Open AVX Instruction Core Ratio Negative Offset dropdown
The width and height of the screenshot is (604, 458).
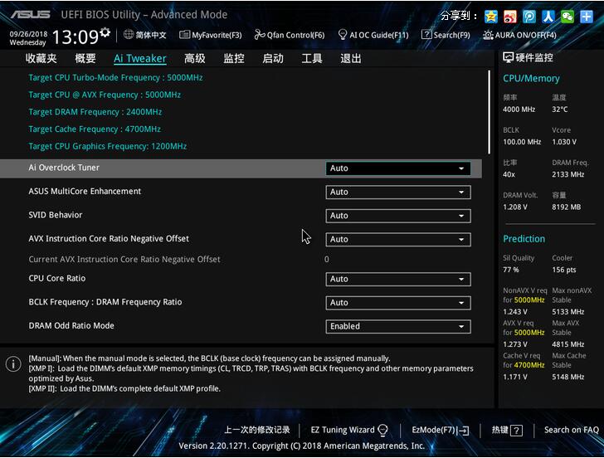(x=398, y=240)
